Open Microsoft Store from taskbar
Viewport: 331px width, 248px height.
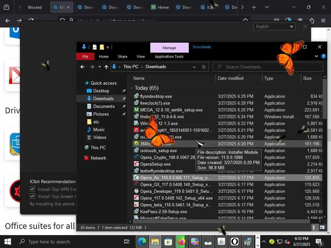pyautogui.click(x=168, y=242)
